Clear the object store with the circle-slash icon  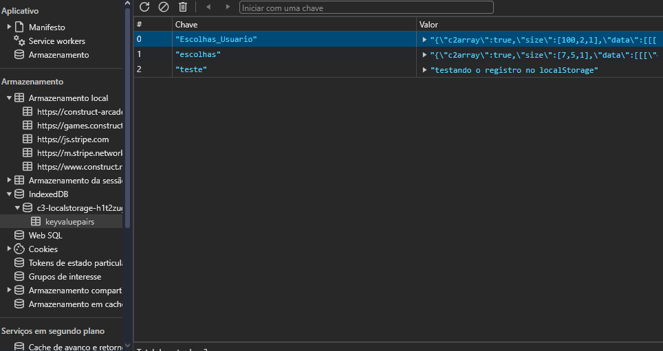pyautogui.click(x=164, y=7)
